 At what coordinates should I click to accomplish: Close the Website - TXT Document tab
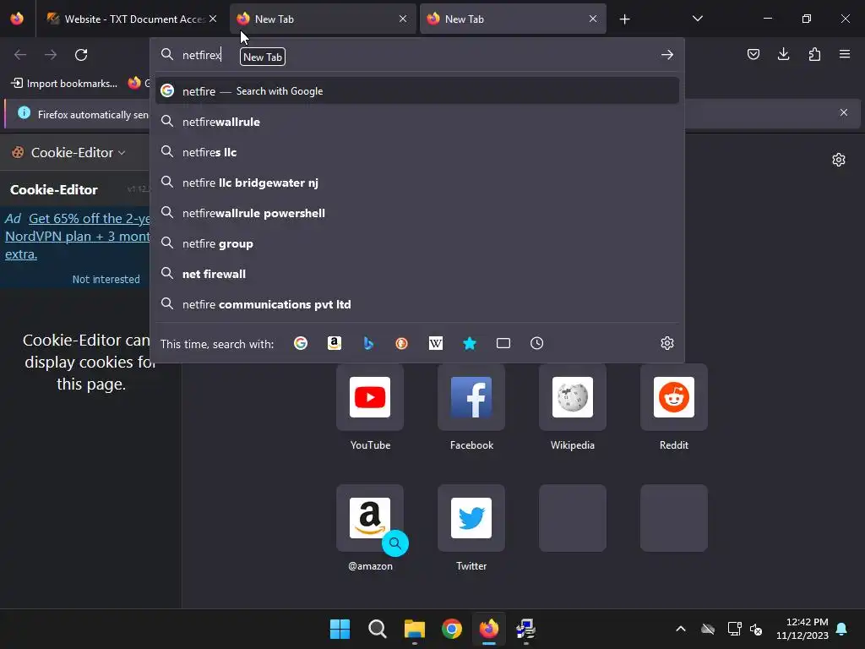[213, 19]
